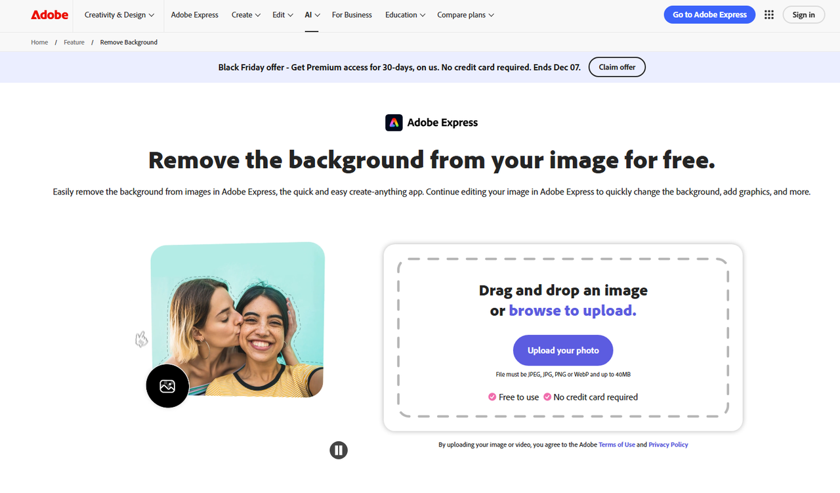Open the Compare plans dropdown
This screenshot has width=840, height=493.
coord(466,15)
